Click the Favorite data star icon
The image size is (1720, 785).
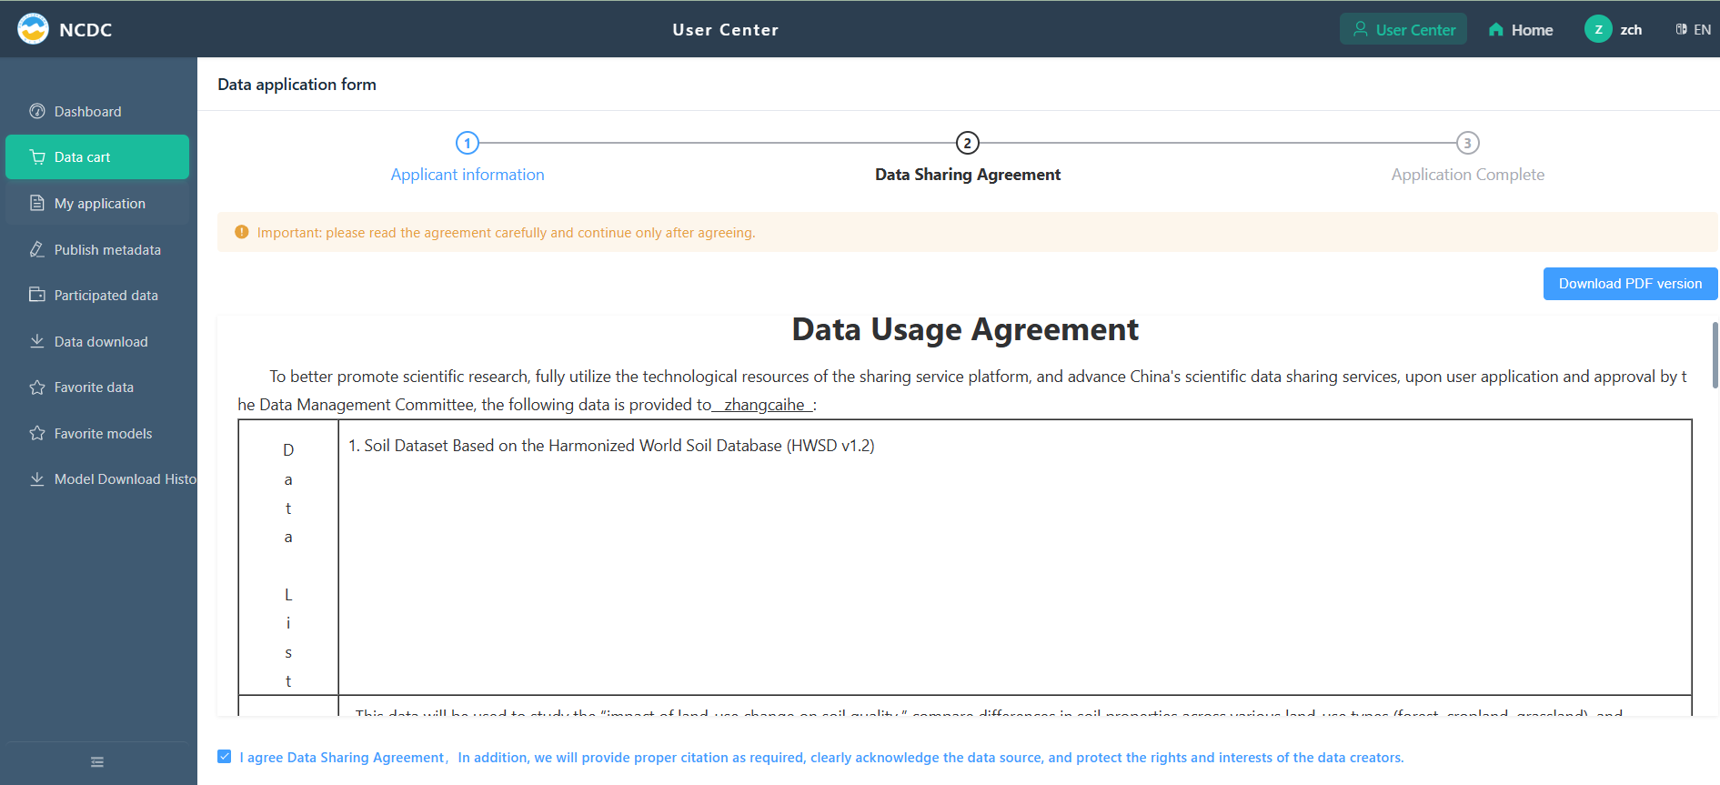click(37, 387)
